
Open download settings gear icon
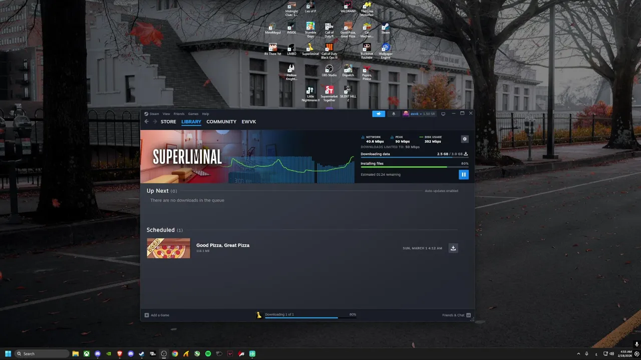pyautogui.click(x=465, y=139)
